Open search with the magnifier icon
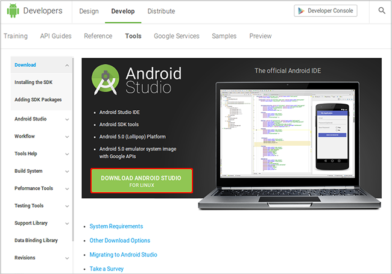 click(382, 10)
